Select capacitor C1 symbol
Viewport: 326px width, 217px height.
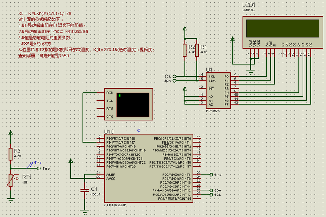click(85, 190)
